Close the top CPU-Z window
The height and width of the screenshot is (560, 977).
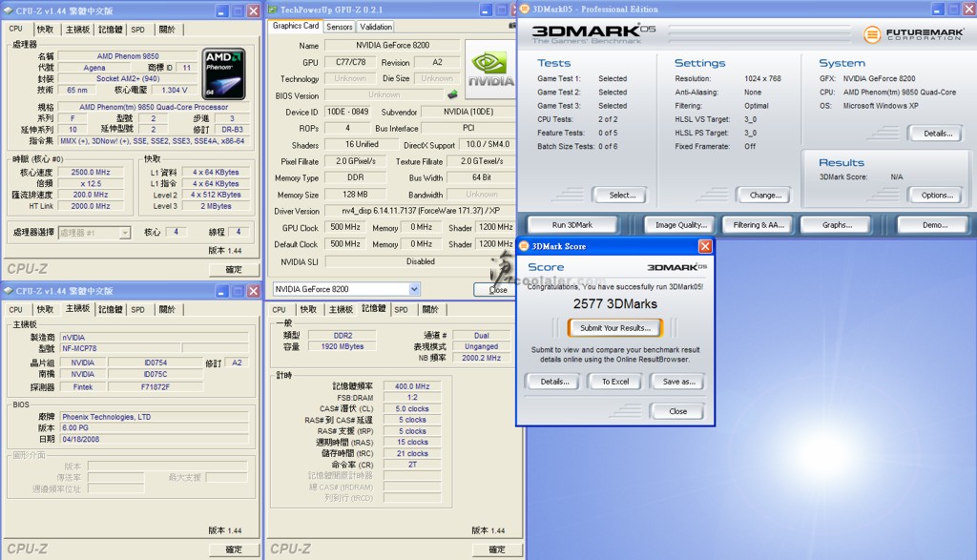254,11
